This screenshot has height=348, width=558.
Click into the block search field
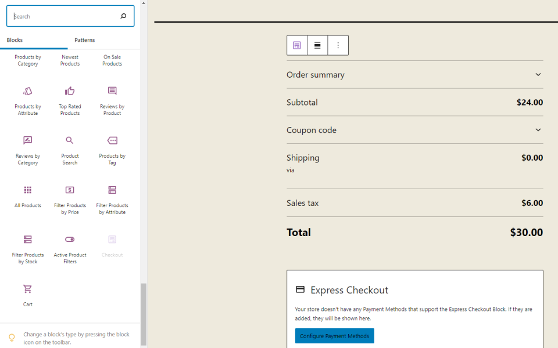pyautogui.click(x=64, y=16)
